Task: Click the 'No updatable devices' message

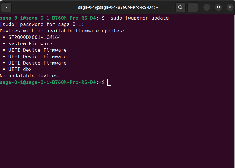Action: [x=29, y=76]
